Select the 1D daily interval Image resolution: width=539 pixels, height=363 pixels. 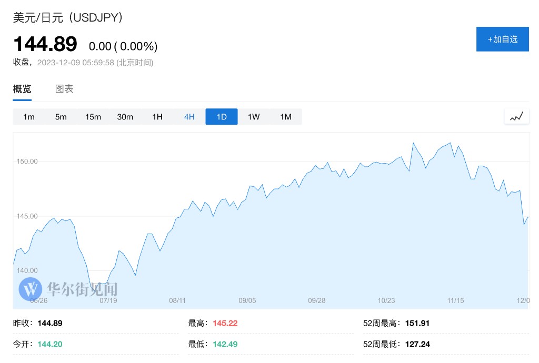tap(222, 117)
